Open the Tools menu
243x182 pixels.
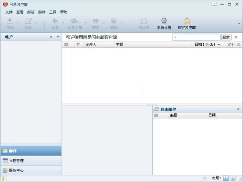[x=53, y=12]
